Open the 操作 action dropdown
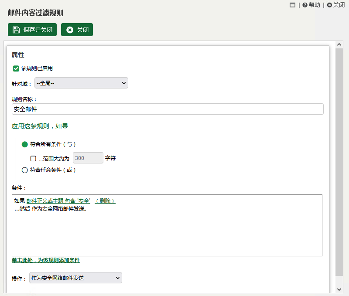The width and height of the screenshot is (349, 296). 75,278
